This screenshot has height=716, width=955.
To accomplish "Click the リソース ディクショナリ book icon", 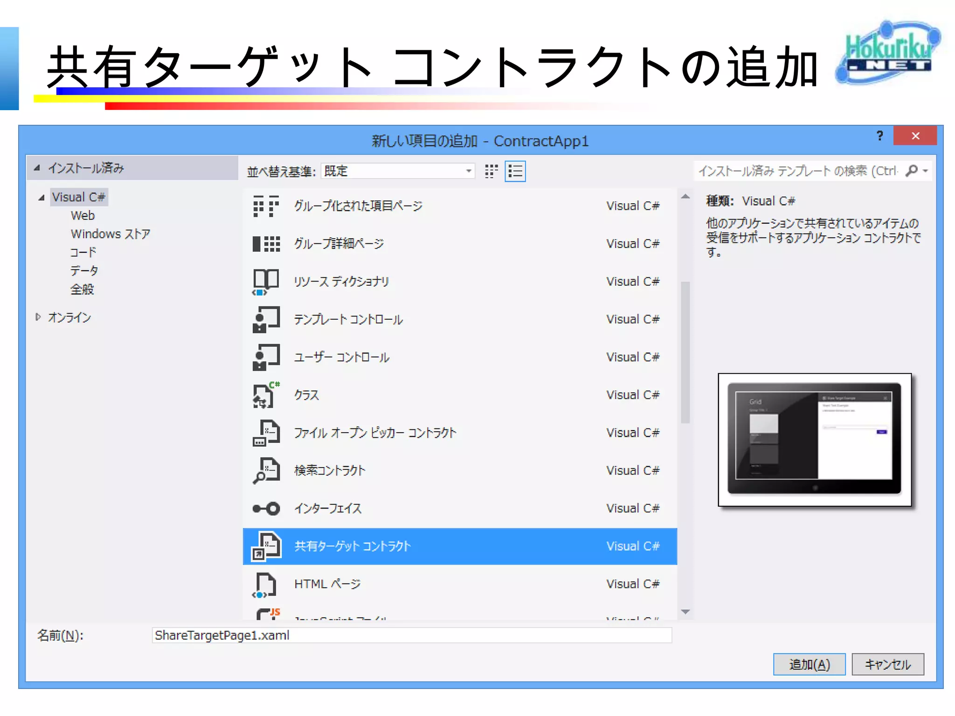I will coord(266,282).
